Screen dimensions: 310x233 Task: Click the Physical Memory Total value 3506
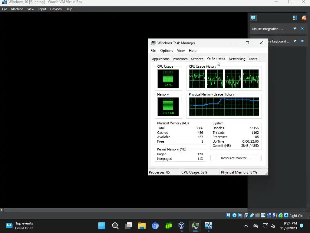[x=199, y=128]
